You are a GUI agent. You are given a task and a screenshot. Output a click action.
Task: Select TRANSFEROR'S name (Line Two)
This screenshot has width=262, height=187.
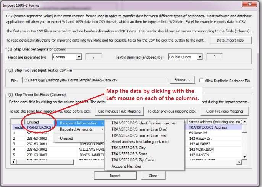pyautogui.click(x=144, y=135)
